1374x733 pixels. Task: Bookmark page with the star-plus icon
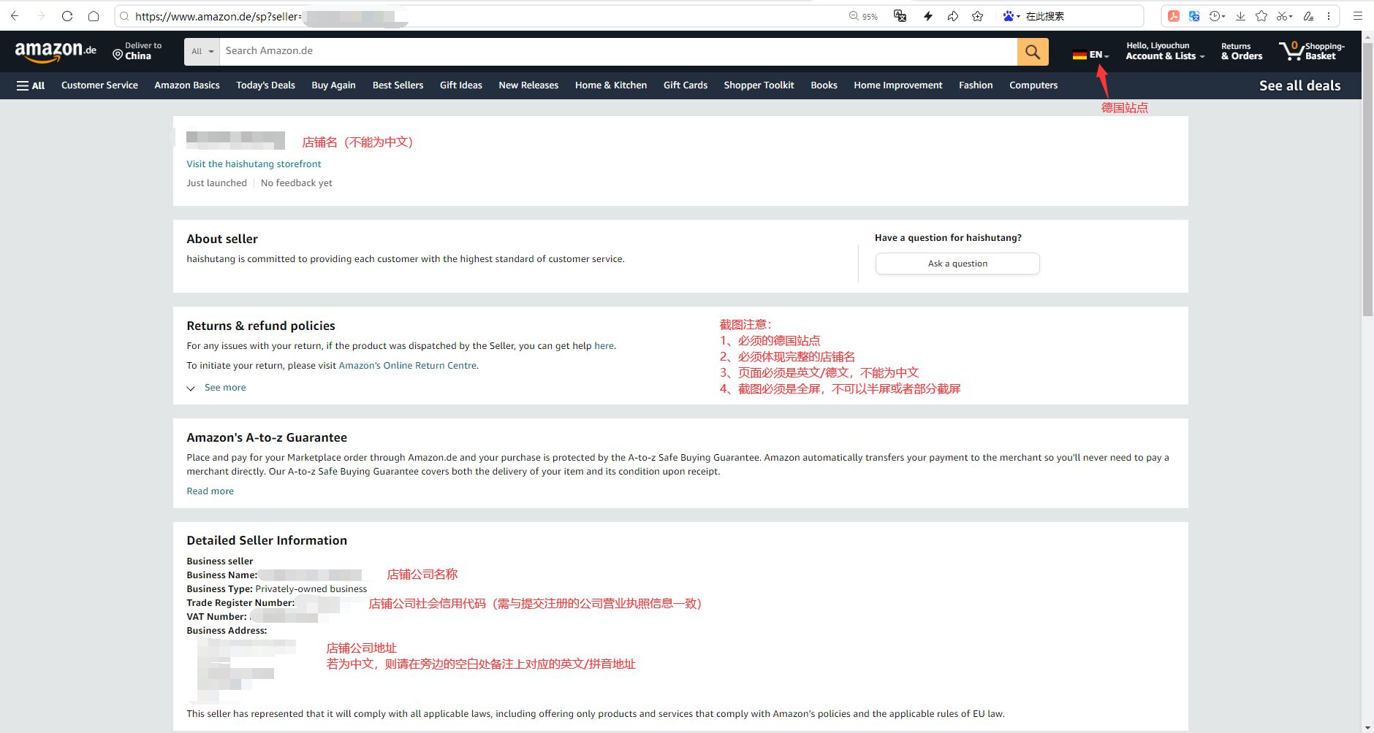click(978, 16)
